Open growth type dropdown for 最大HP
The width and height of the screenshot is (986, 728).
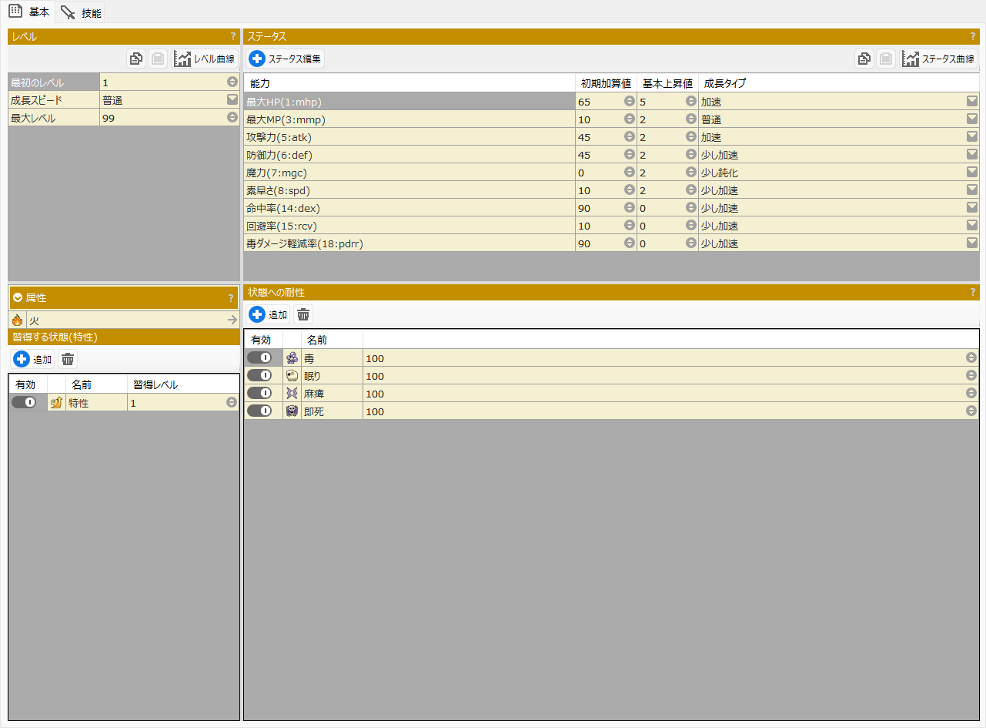pos(971,102)
